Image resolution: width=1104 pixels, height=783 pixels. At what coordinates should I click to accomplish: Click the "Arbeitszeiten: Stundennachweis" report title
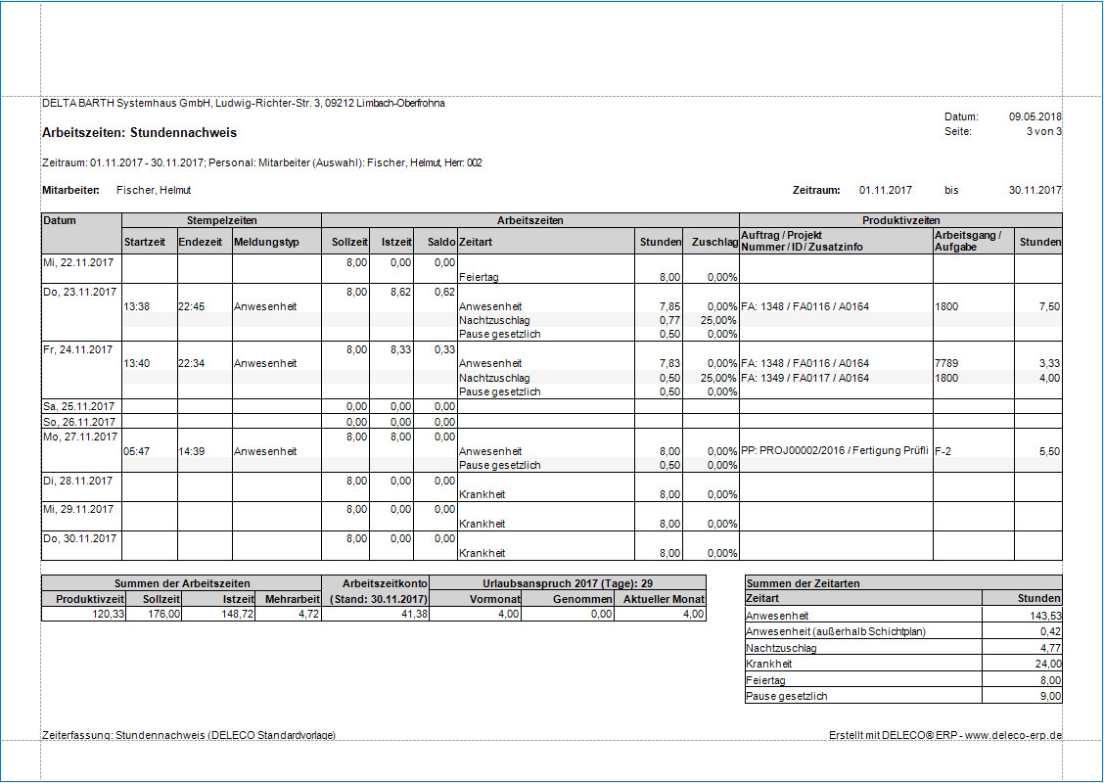coord(139,133)
